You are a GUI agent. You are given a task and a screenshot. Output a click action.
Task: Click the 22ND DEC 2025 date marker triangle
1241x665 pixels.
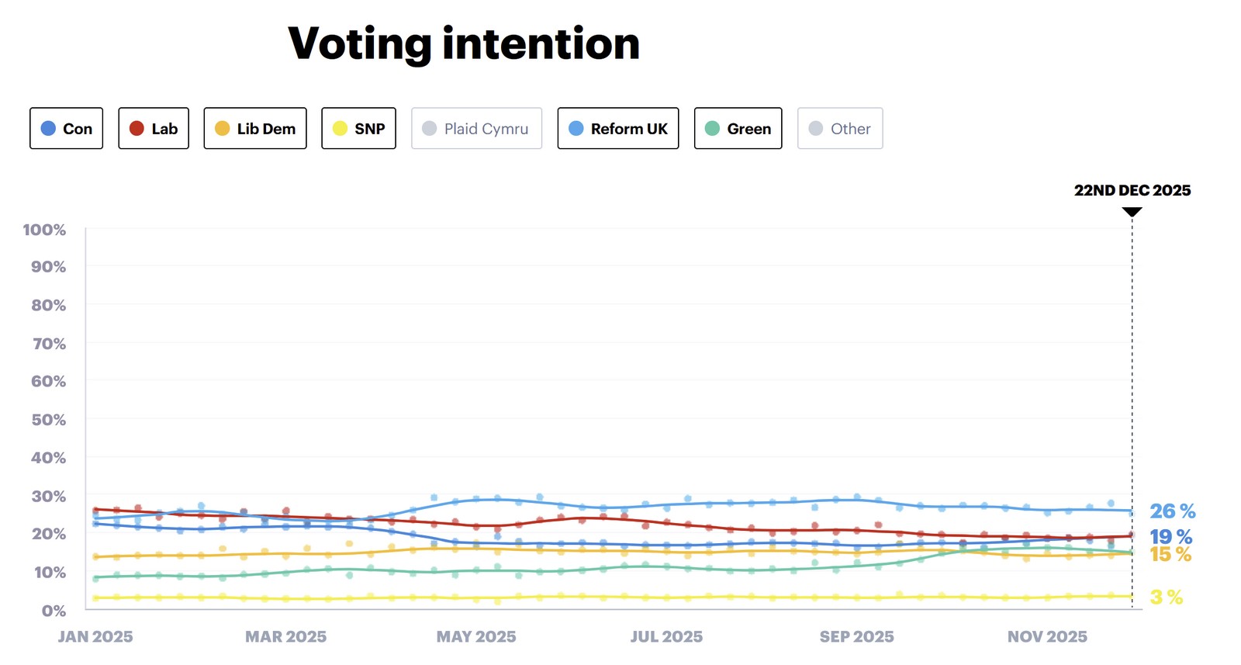tap(1132, 212)
